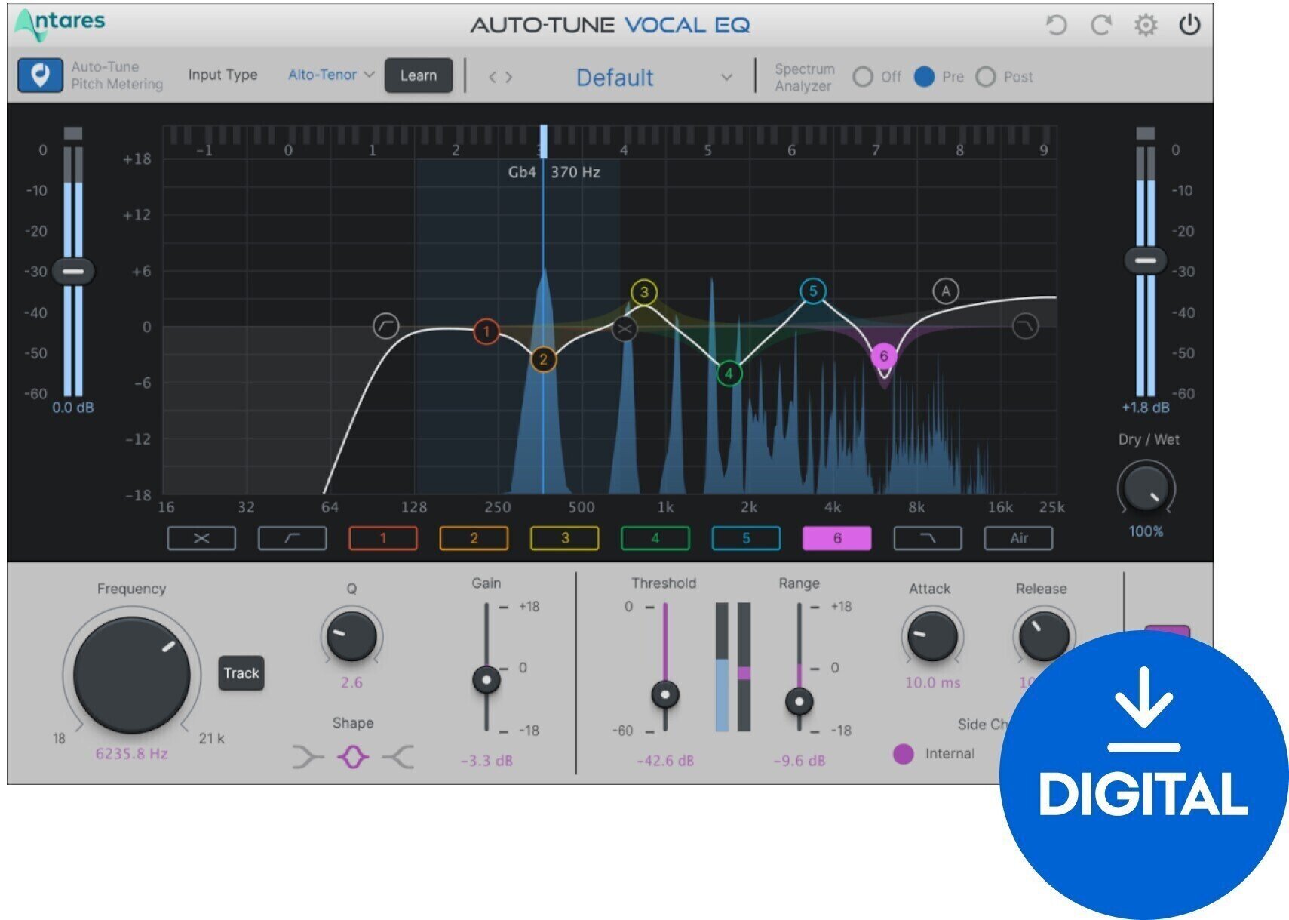
Task: Click the low-pass filter band button
Action: pyautogui.click(x=928, y=538)
